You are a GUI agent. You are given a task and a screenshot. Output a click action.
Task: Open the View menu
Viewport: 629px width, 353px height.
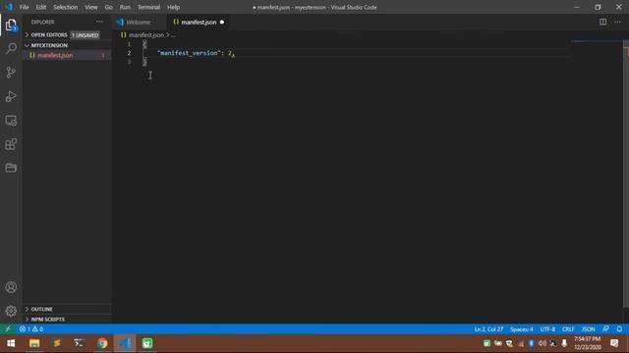(91, 7)
